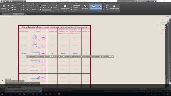Select the Top view (Сверху)
Viewport: 171px width, 96px height.
14,6
